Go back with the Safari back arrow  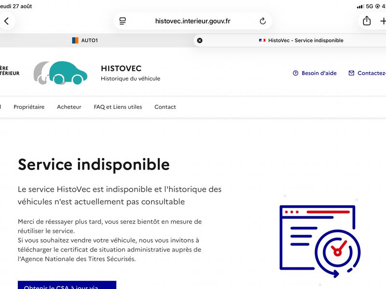[7, 21]
